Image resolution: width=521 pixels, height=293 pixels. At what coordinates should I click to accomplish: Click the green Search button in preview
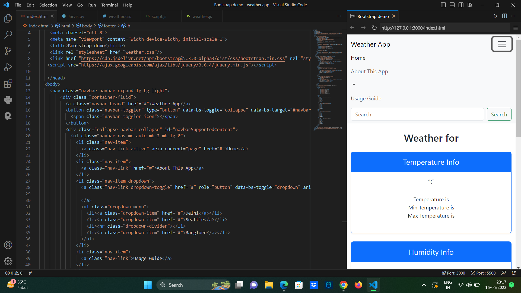499,114
